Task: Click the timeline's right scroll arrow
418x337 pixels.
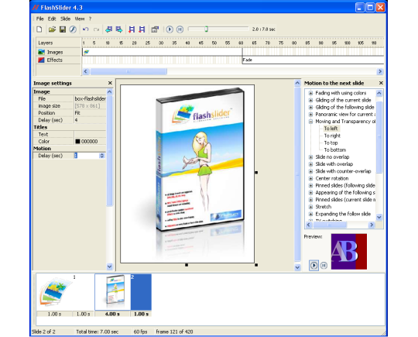Action: coord(380,71)
